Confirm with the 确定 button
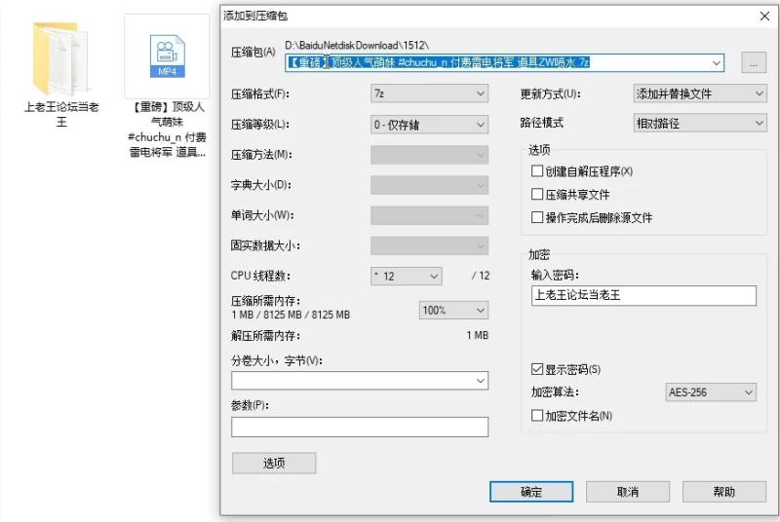This screenshot has height=522, width=780. point(531,492)
